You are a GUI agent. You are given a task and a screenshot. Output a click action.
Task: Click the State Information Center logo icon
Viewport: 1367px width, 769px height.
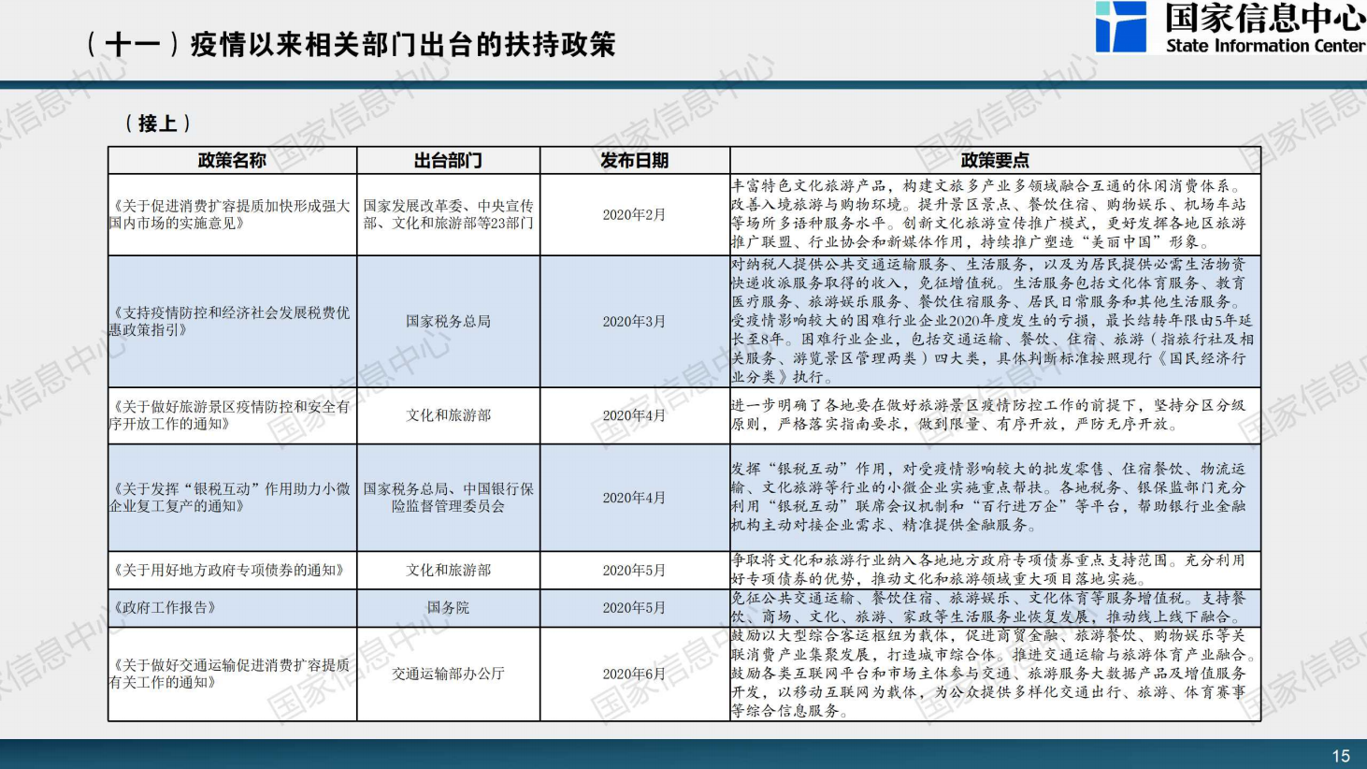(1120, 26)
